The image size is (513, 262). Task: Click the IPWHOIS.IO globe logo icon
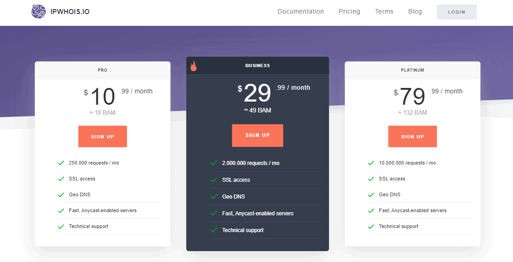coord(39,11)
